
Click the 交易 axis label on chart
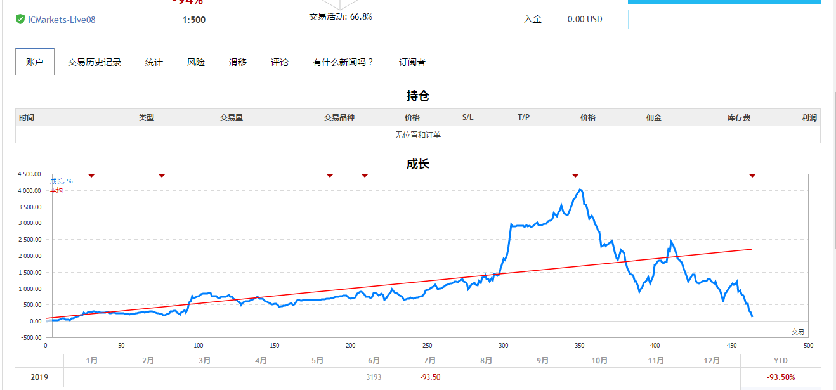[x=798, y=332]
